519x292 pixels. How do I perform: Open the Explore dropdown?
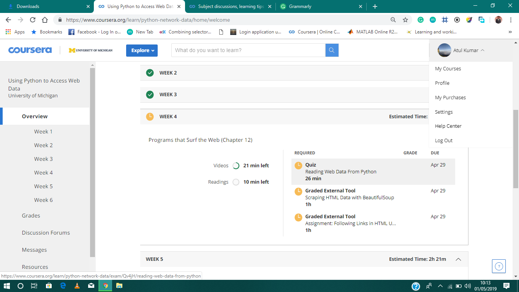click(x=142, y=50)
